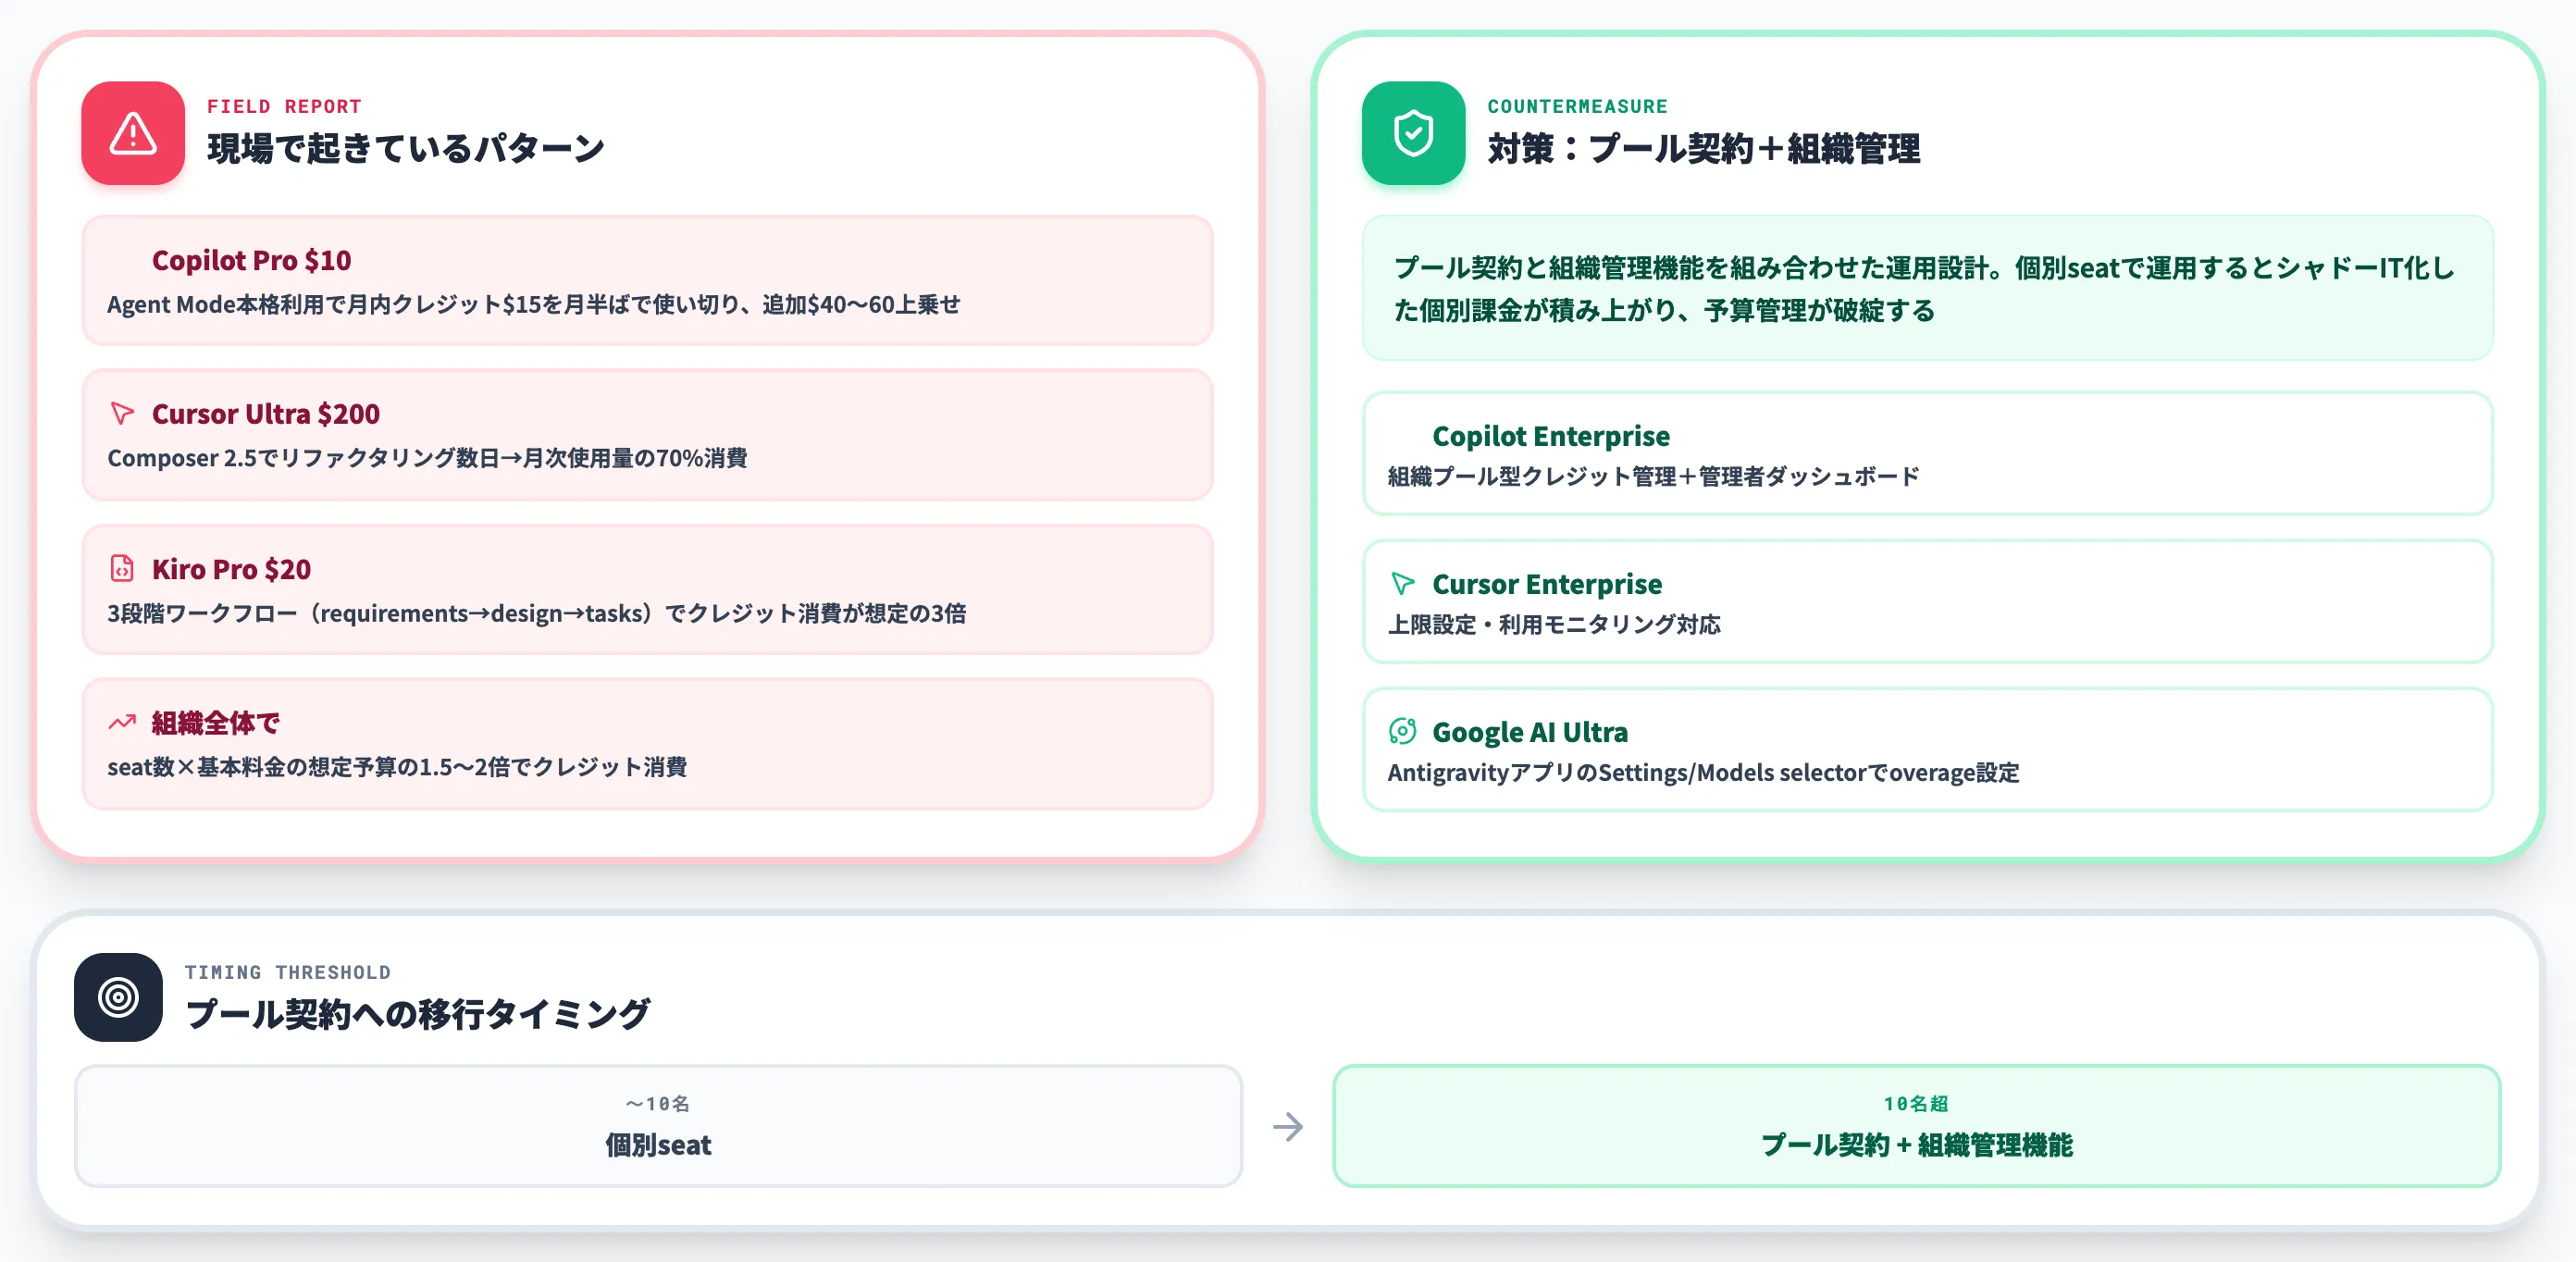Select the 組織全体で heading
The width and height of the screenshot is (2576, 1262).
[x=215, y=723]
